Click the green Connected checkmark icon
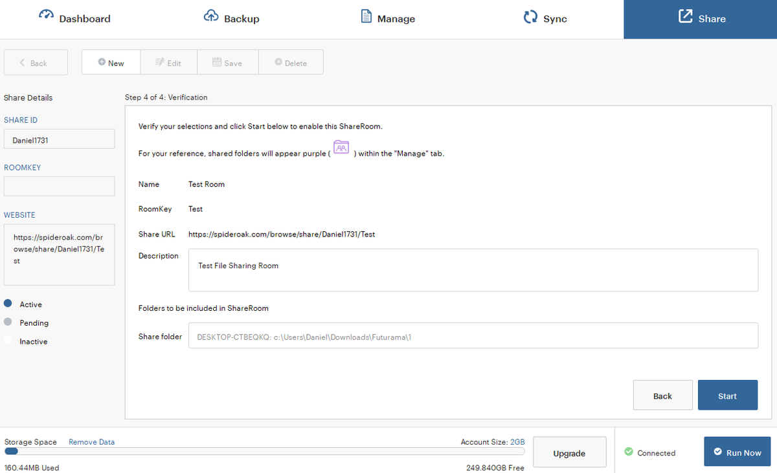This screenshot has height=473, width=777. point(627,452)
